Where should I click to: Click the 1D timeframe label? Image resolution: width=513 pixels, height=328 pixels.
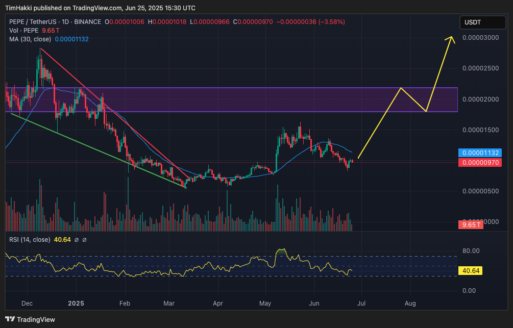pyautogui.click(x=65, y=22)
